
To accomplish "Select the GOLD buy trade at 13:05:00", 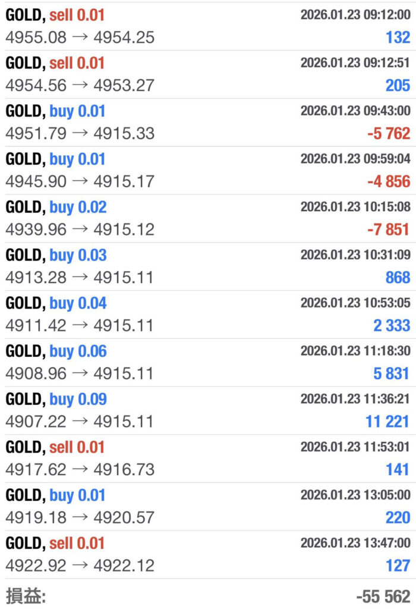I will click(x=208, y=507).
